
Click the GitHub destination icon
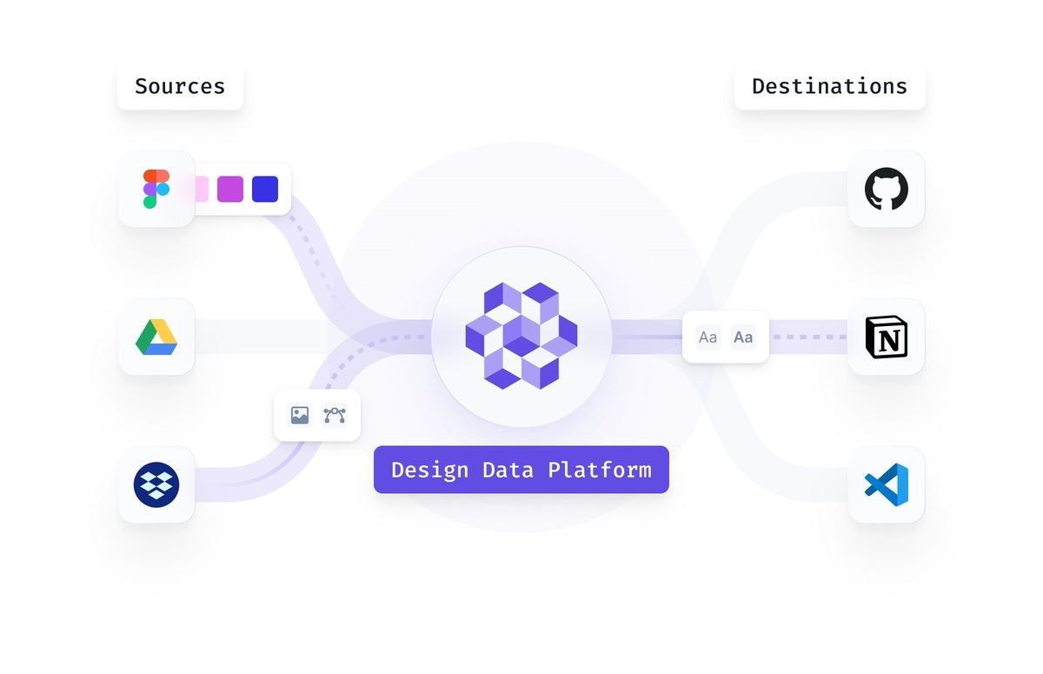pyautogui.click(x=887, y=189)
